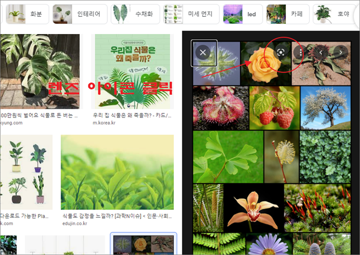This screenshot has width=360, height=255.
Task: Click the pink sundew plant photo in the preview
Action: coord(221,108)
